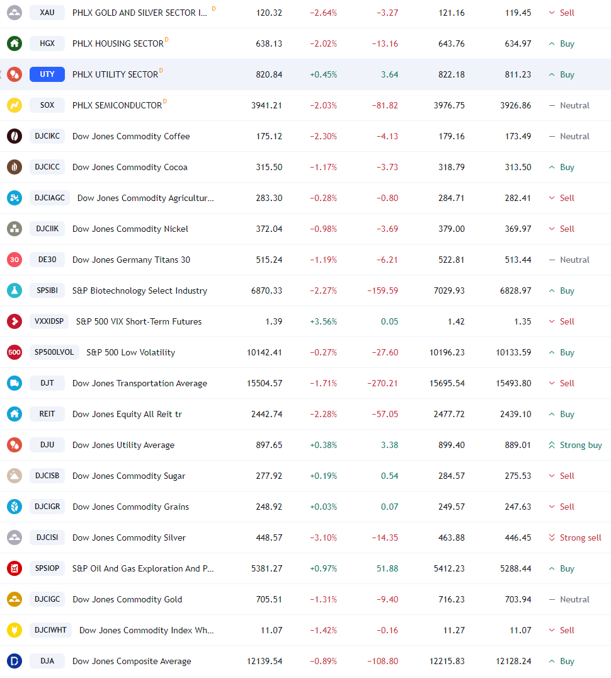Open S&P 500 VIX Short-Term Futures link
The width and height of the screenshot is (611, 678).
coord(139,321)
